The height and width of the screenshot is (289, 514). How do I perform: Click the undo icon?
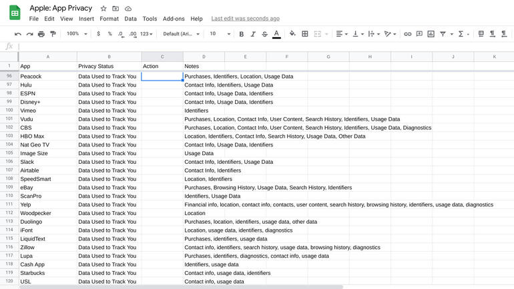click(18, 34)
